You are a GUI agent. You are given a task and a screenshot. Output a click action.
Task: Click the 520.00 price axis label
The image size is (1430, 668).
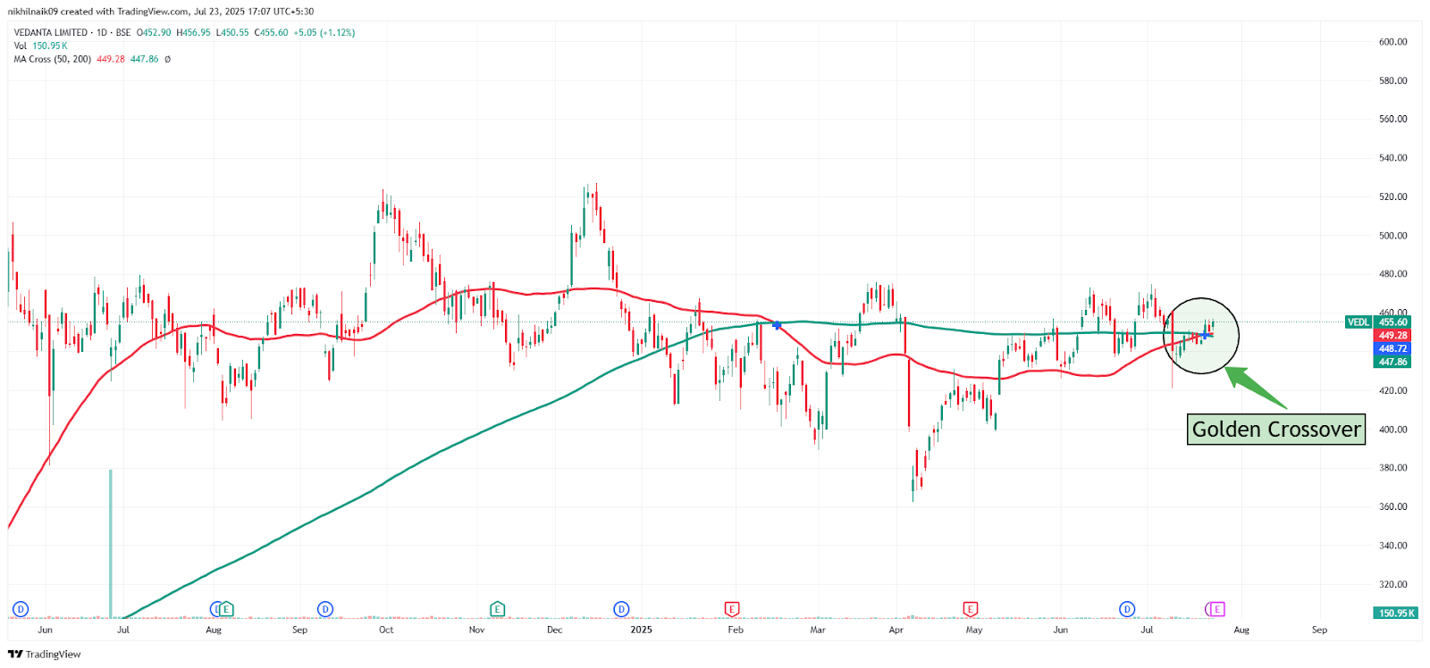tap(1392, 196)
